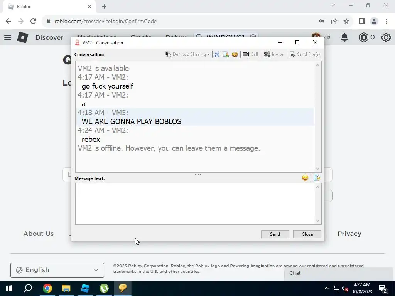Click the '4:24 AM - VM2:' timestamp line
The image size is (395, 296).
point(103,130)
